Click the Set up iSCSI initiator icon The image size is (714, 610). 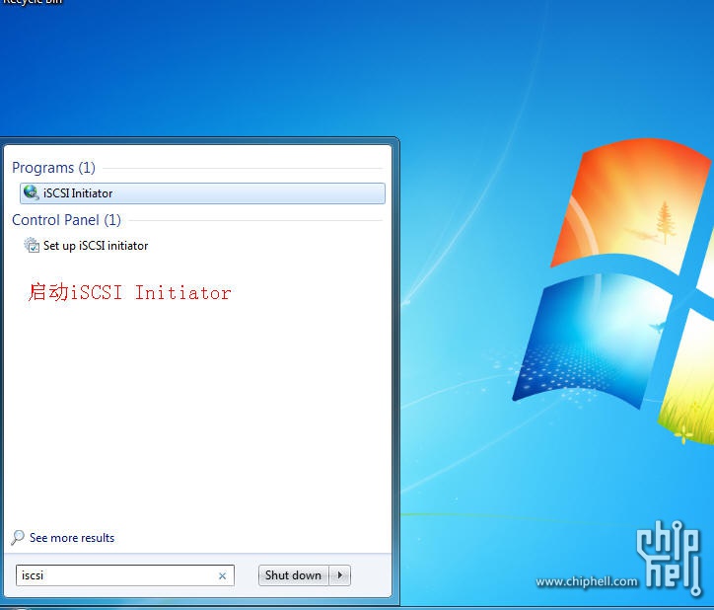32,245
